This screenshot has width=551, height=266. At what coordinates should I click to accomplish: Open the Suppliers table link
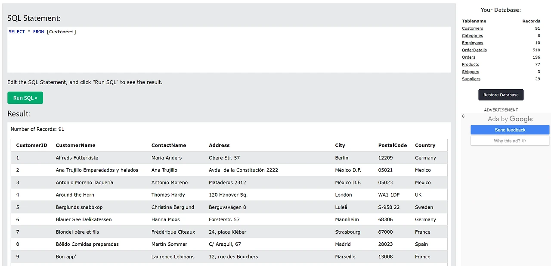pos(471,79)
